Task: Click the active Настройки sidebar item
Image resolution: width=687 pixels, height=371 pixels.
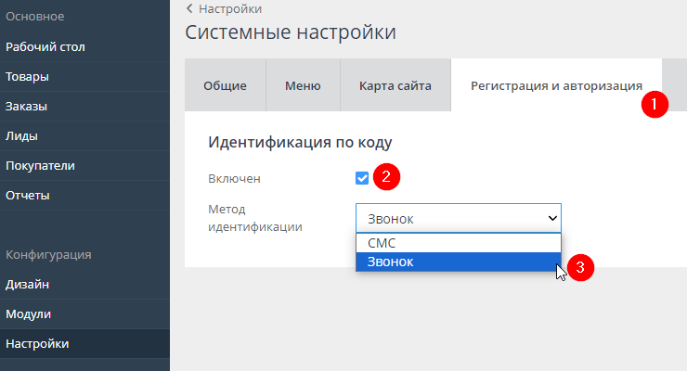Action: [x=37, y=343]
